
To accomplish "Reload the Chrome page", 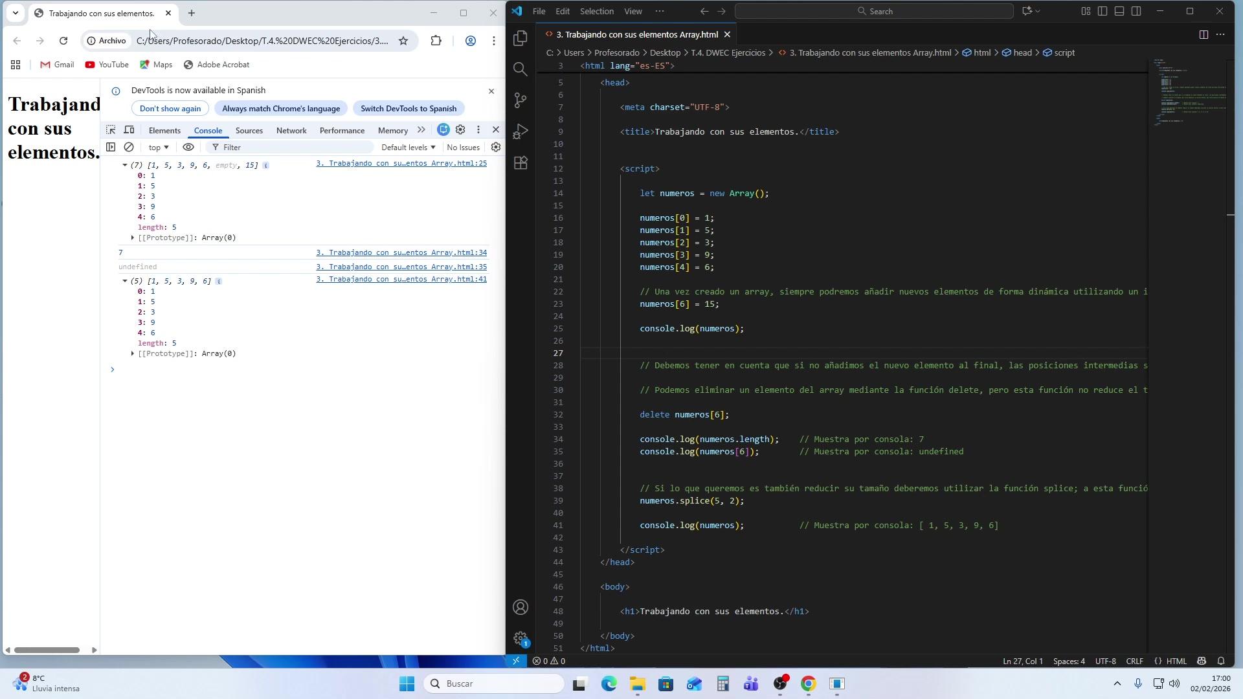I will (x=63, y=41).
